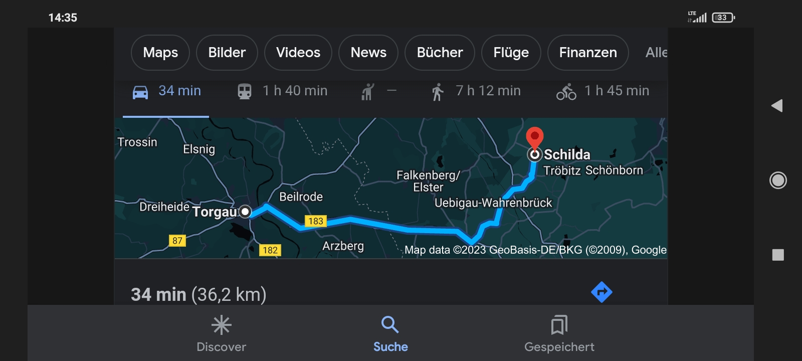Select the public transit train icon
This screenshot has width=802, height=361.
(245, 92)
